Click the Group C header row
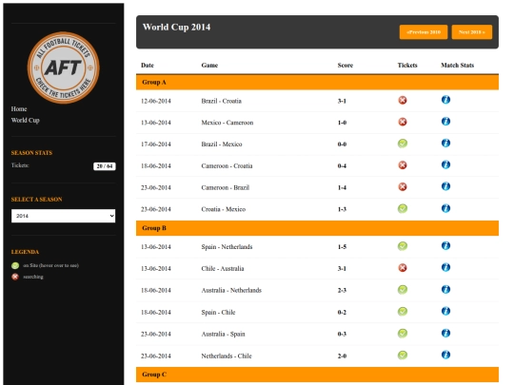Image resolution: width=514 pixels, height=385 pixels. coord(317,375)
